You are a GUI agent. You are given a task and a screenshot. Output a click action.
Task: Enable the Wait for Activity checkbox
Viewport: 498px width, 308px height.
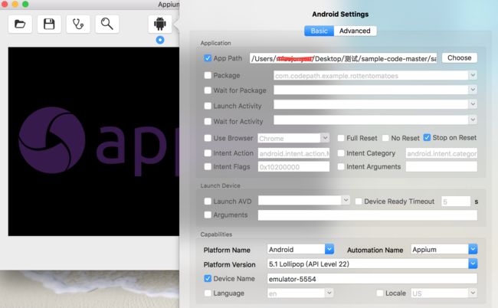tap(208, 121)
